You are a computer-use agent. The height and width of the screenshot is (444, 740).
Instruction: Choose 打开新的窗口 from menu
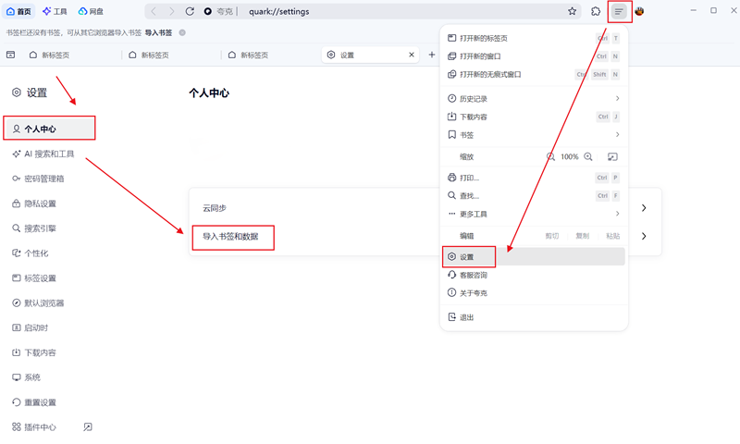click(x=534, y=56)
